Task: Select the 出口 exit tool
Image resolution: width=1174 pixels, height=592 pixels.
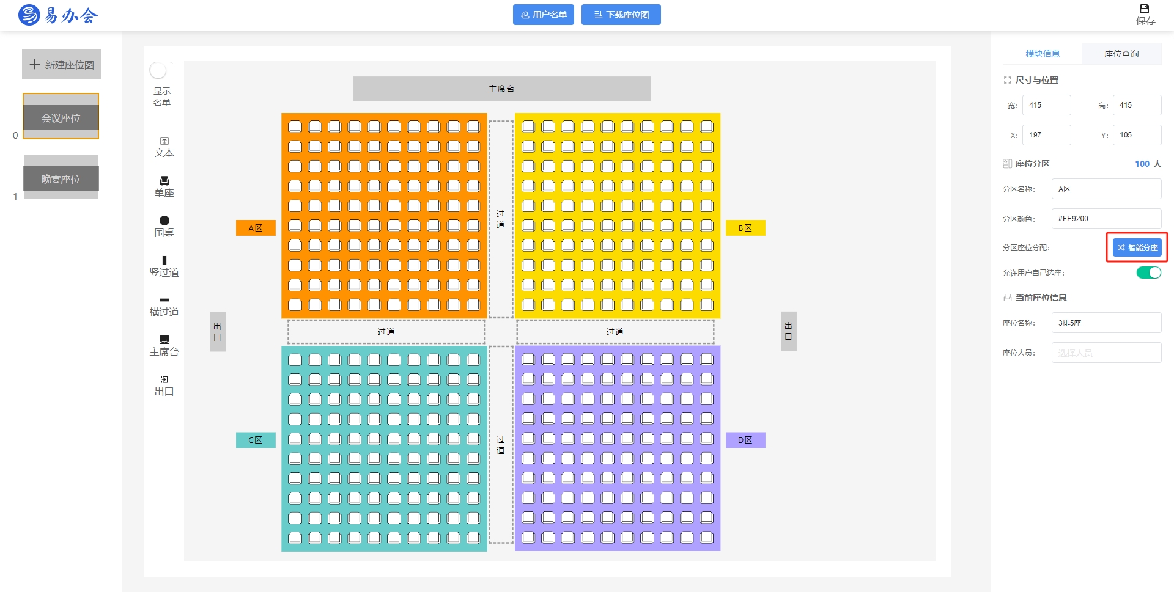Action: [x=164, y=386]
